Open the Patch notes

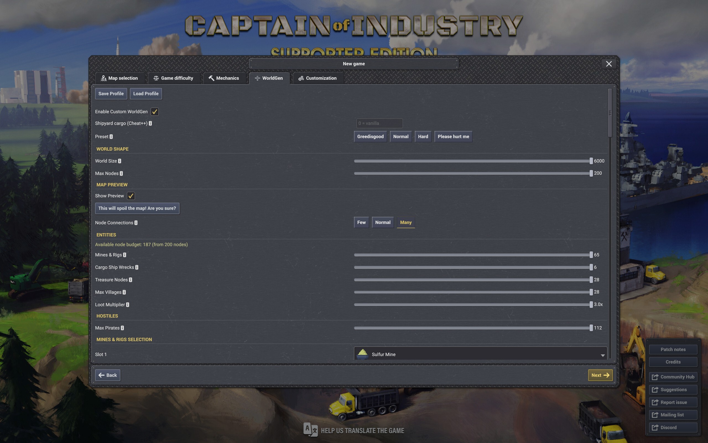(673, 349)
